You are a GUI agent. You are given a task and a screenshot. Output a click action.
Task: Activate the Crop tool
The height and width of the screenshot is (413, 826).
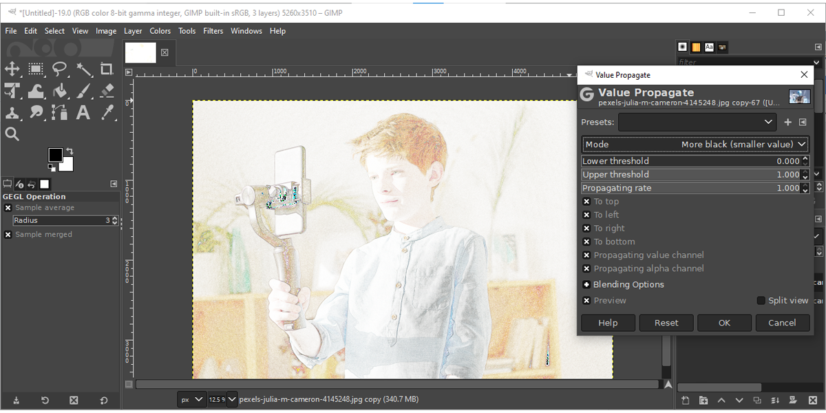click(x=107, y=69)
